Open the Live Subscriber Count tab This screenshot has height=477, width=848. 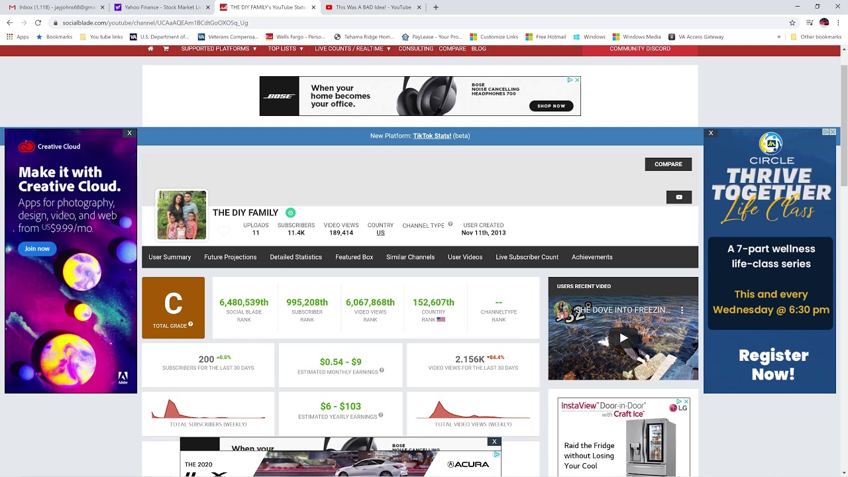coord(527,257)
